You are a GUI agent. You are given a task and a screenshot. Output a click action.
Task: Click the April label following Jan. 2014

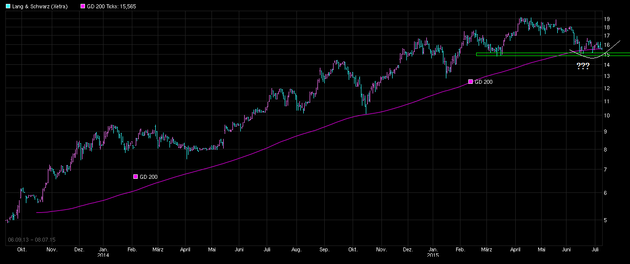[x=185, y=249]
